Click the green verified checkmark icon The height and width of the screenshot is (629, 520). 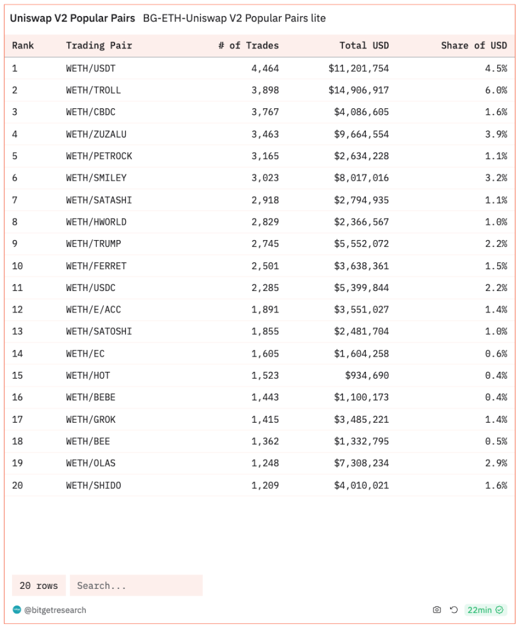(x=500, y=610)
